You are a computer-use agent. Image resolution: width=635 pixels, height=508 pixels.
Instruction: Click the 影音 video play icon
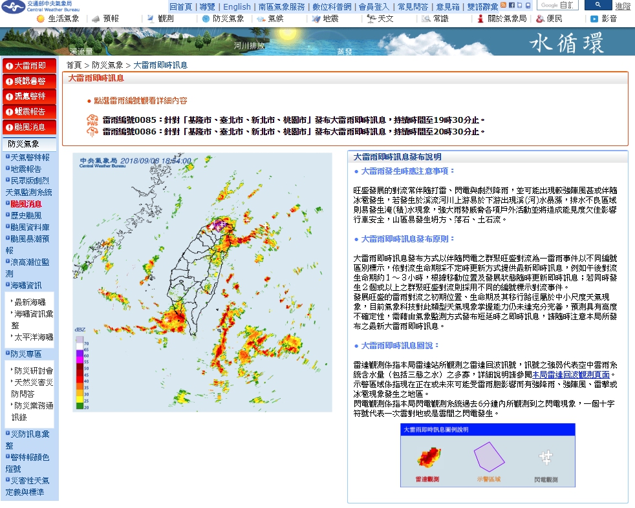click(594, 19)
